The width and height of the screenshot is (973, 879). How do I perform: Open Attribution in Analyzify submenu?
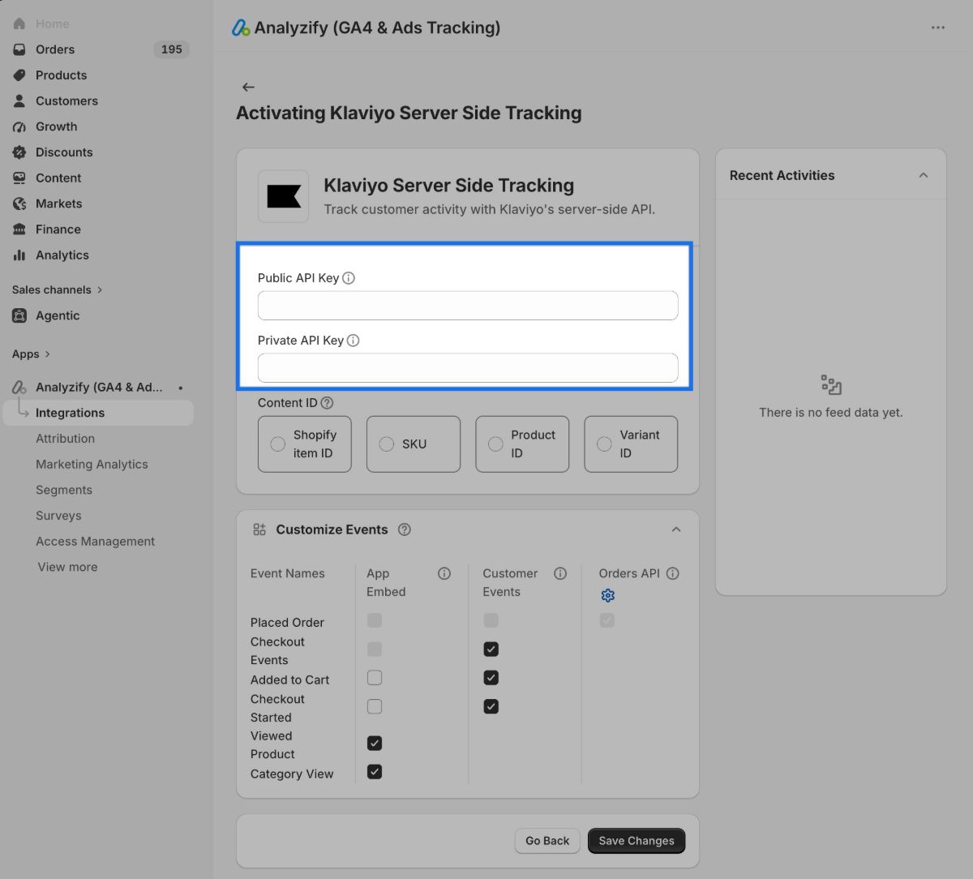click(65, 439)
